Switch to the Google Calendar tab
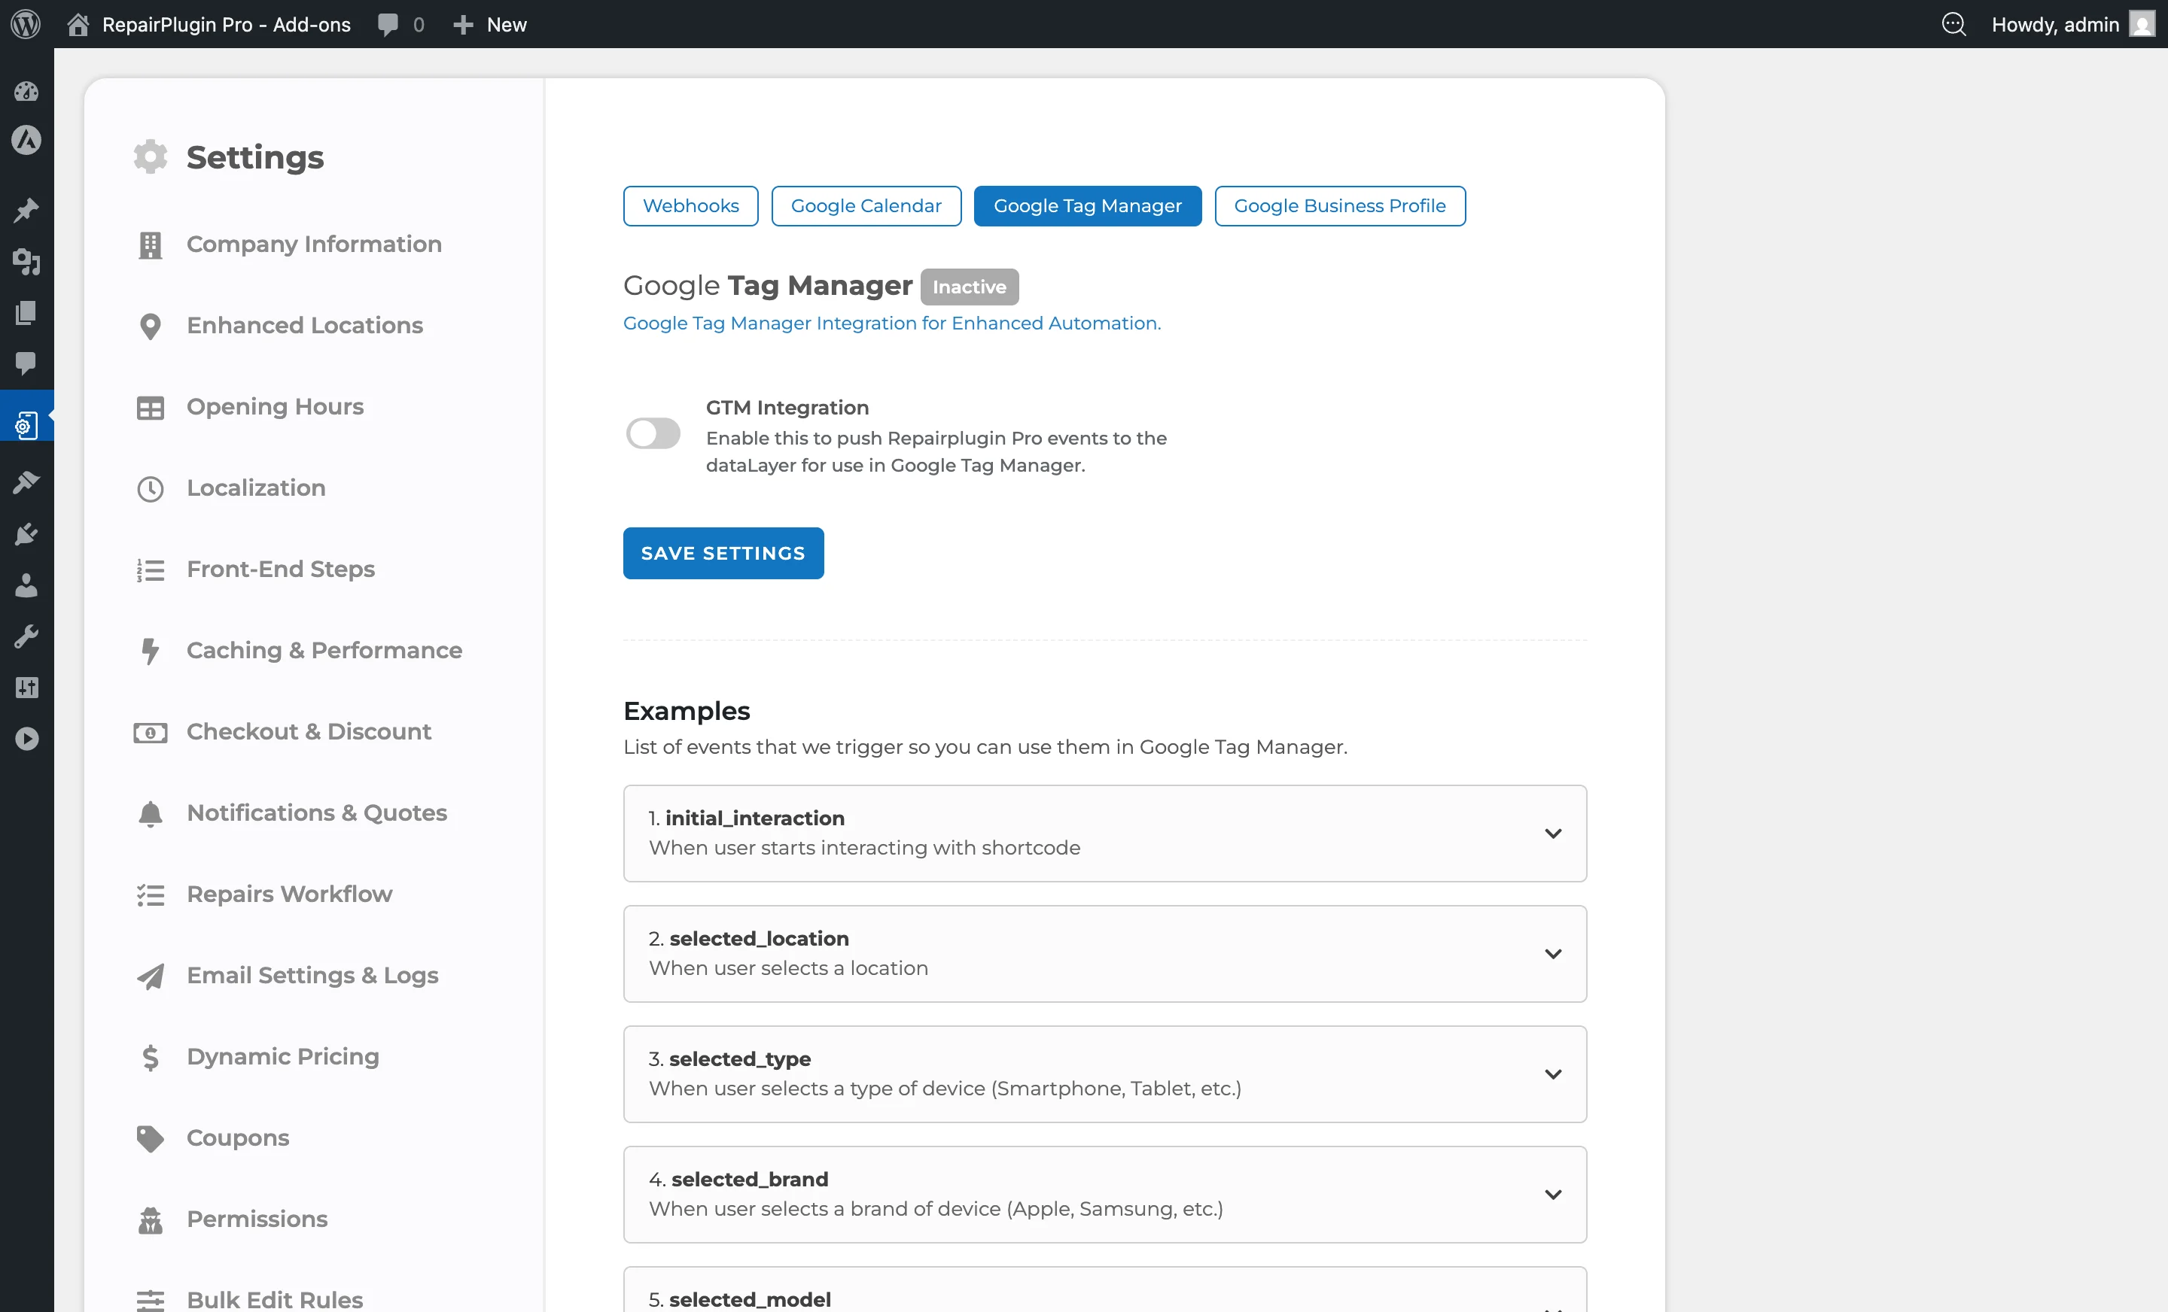 point(866,205)
